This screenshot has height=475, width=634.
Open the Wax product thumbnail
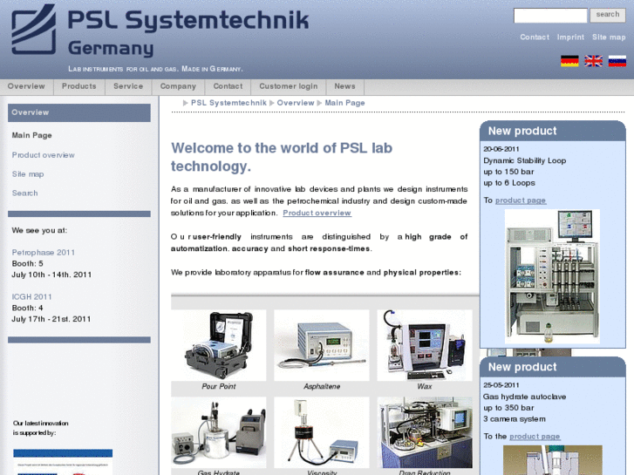pyautogui.click(x=425, y=345)
